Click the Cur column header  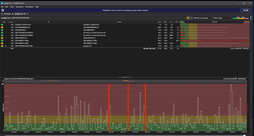coord(171,22)
